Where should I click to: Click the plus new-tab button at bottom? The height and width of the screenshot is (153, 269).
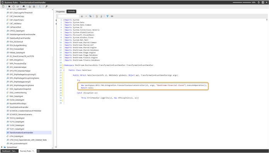(38, 151)
